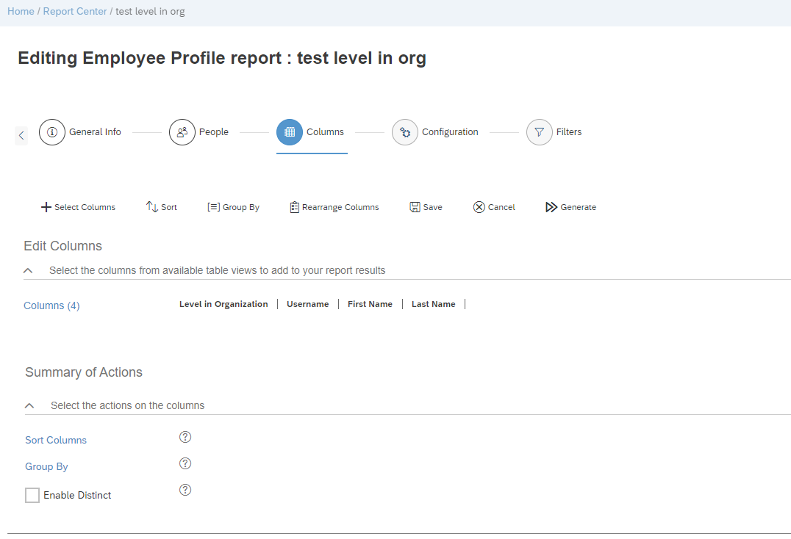Click the 'Summary of Actions' section heading

[x=84, y=372]
